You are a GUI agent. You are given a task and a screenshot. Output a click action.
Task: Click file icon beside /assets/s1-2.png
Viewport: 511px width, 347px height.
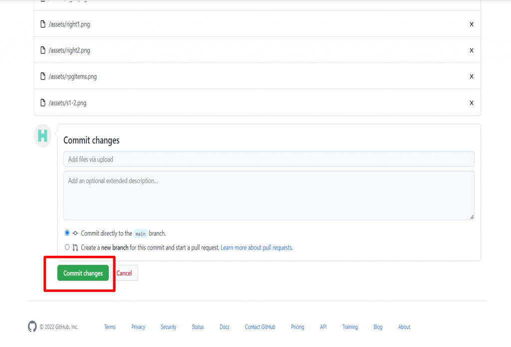pos(43,102)
